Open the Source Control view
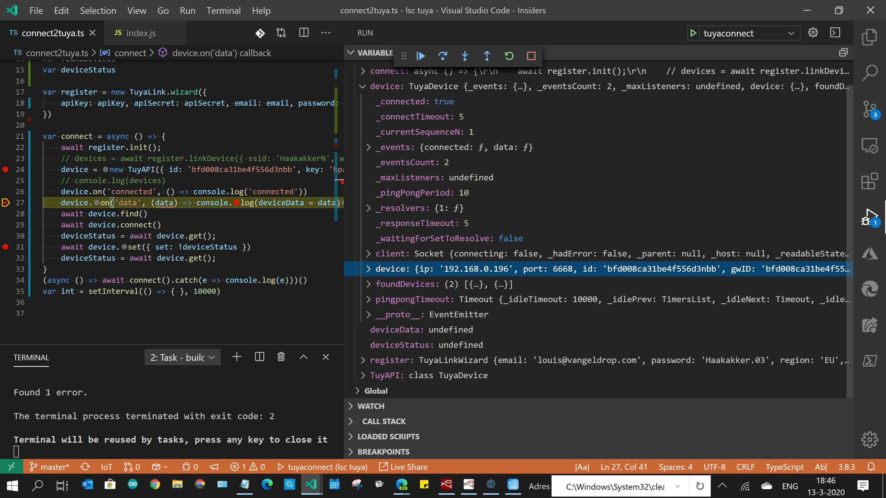Image resolution: width=886 pixels, height=498 pixels. click(x=869, y=109)
